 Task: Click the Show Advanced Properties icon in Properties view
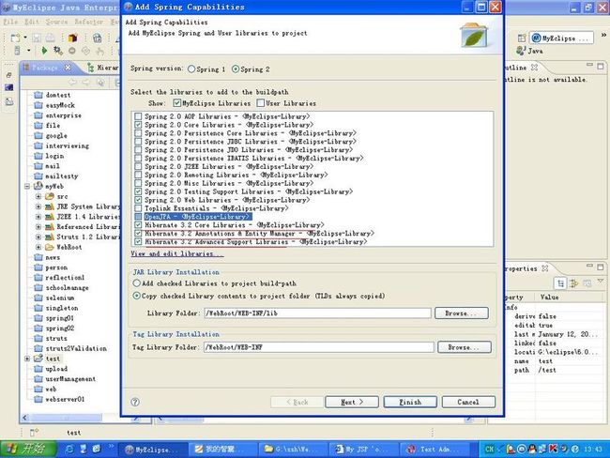coord(573,283)
